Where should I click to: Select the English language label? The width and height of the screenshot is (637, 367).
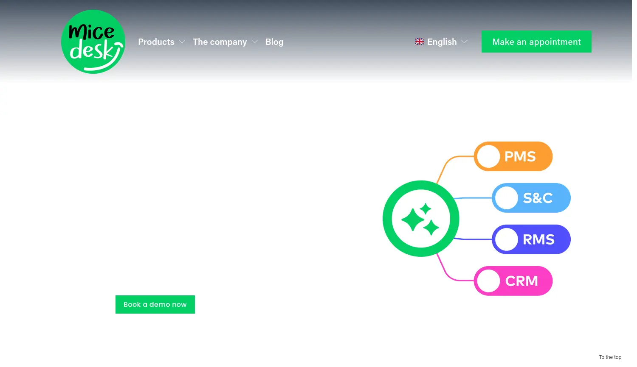tap(442, 42)
